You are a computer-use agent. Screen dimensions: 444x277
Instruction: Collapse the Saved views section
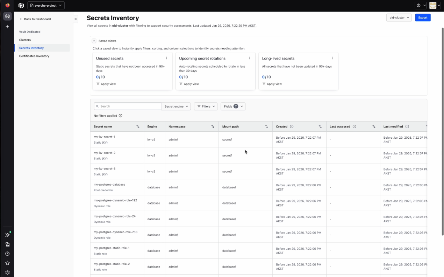click(x=94, y=41)
